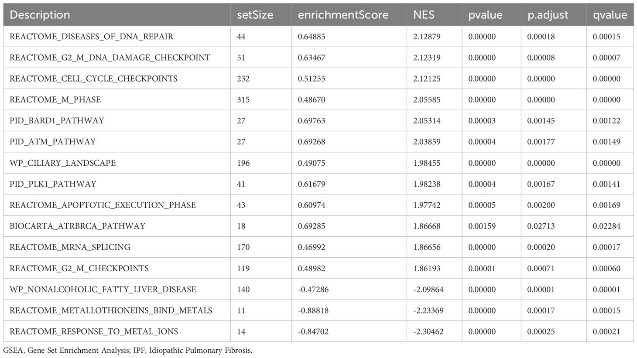
Task: Select REACTOME_RESPONSE_TO_METAL_IONS cell
Action: [x=117, y=331]
